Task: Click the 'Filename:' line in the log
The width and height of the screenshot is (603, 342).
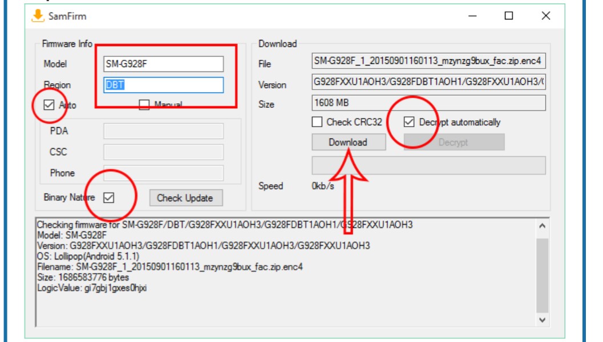Action: pyautogui.click(x=170, y=267)
